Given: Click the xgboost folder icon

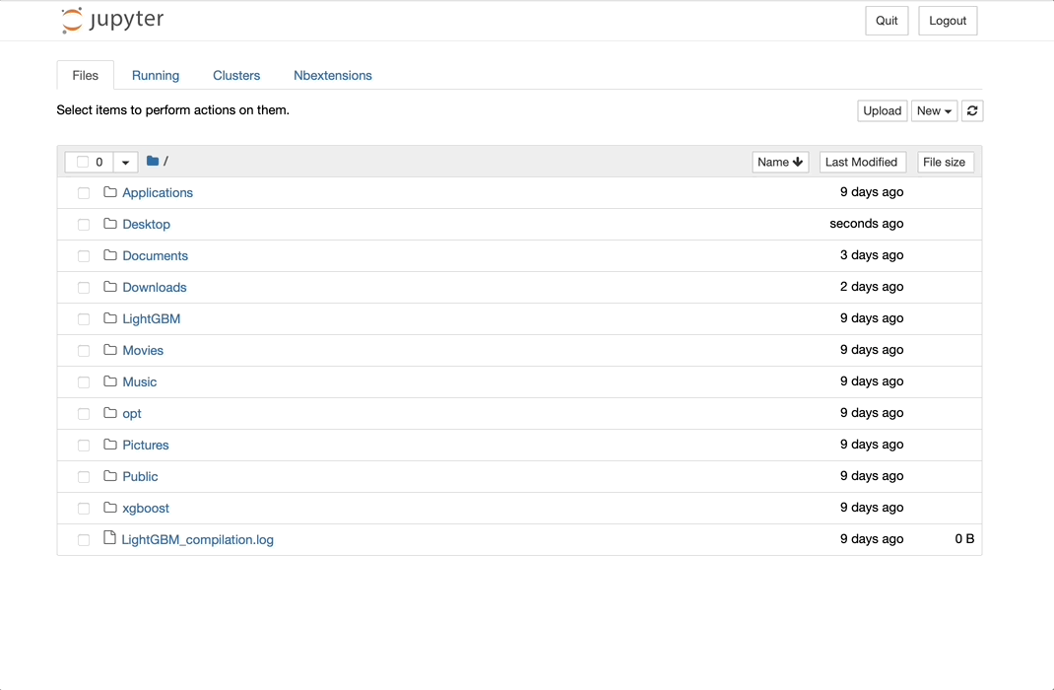Looking at the screenshot, I should tap(110, 508).
